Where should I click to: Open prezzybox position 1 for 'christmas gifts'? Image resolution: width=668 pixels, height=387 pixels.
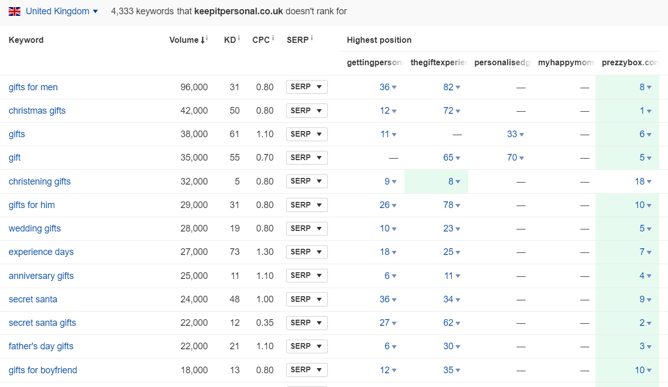click(646, 111)
